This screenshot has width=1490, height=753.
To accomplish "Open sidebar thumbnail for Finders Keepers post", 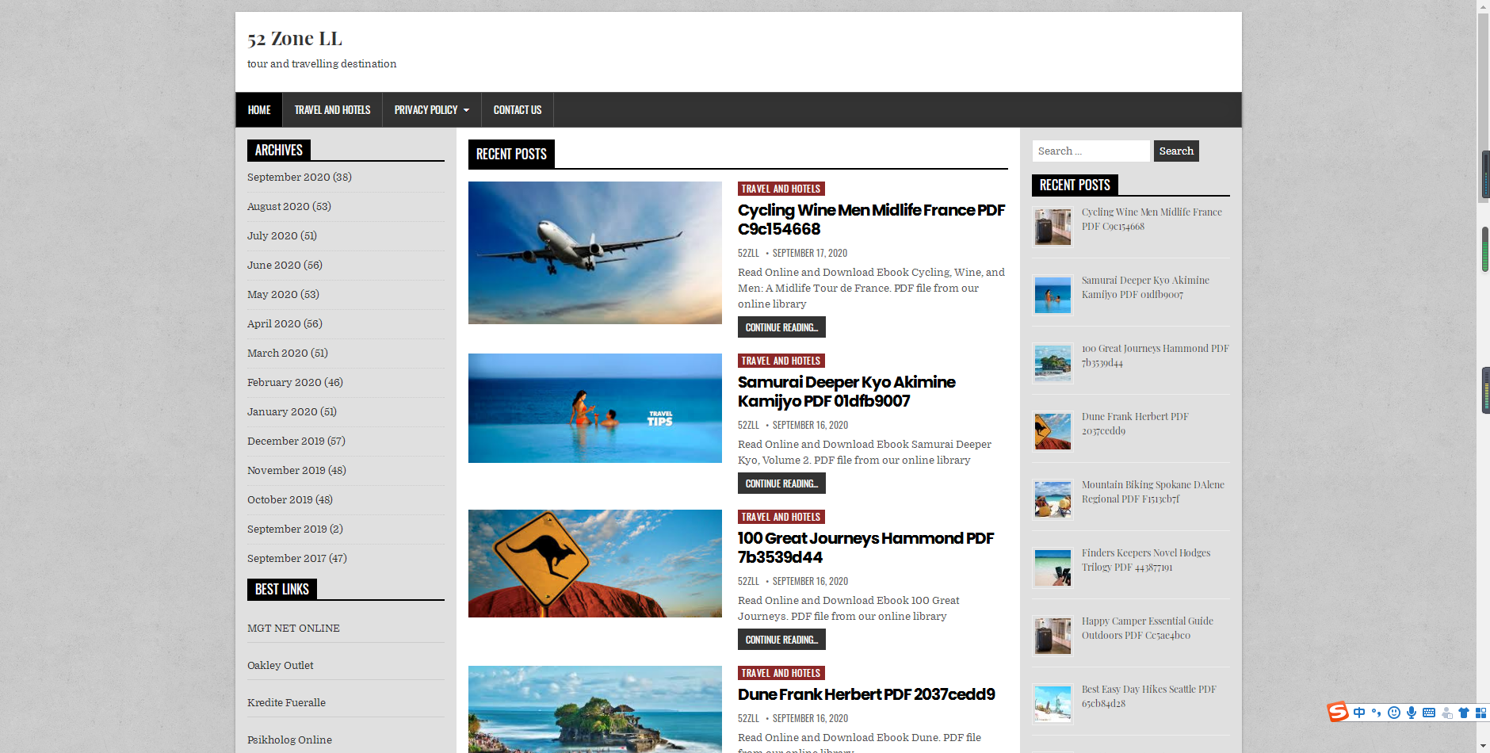I will pos(1053,568).
